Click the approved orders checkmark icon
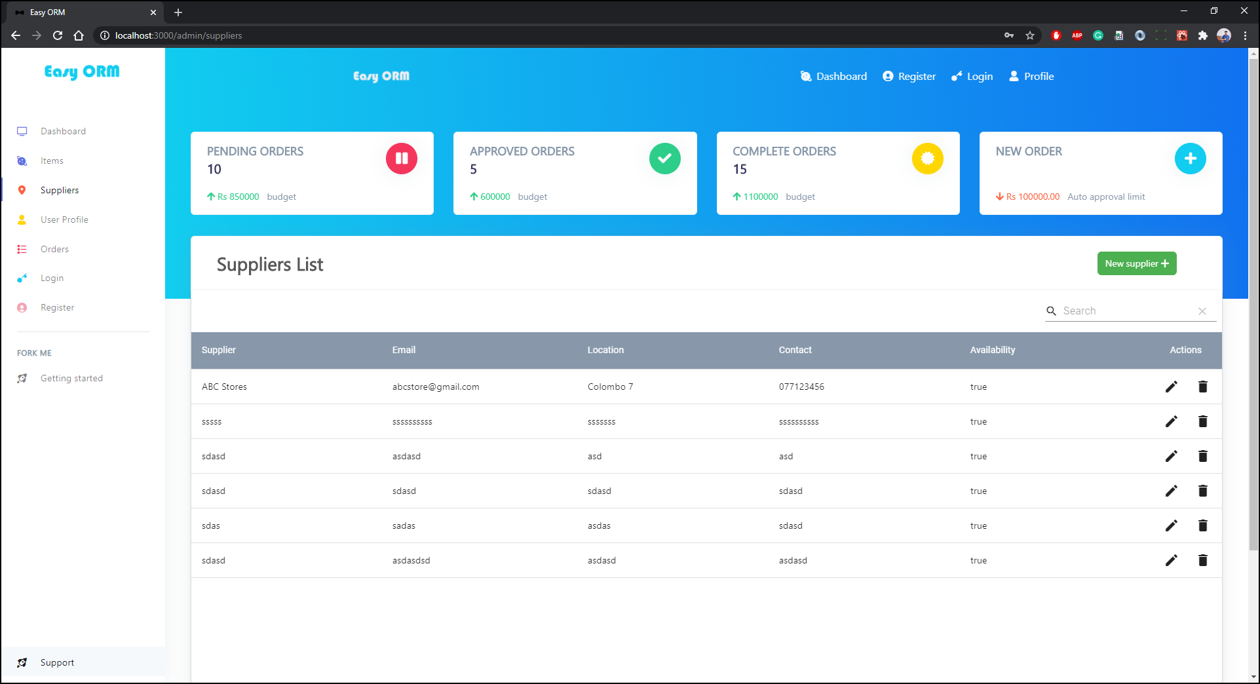The width and height of the screenshot is (1260, 684). 665,159
